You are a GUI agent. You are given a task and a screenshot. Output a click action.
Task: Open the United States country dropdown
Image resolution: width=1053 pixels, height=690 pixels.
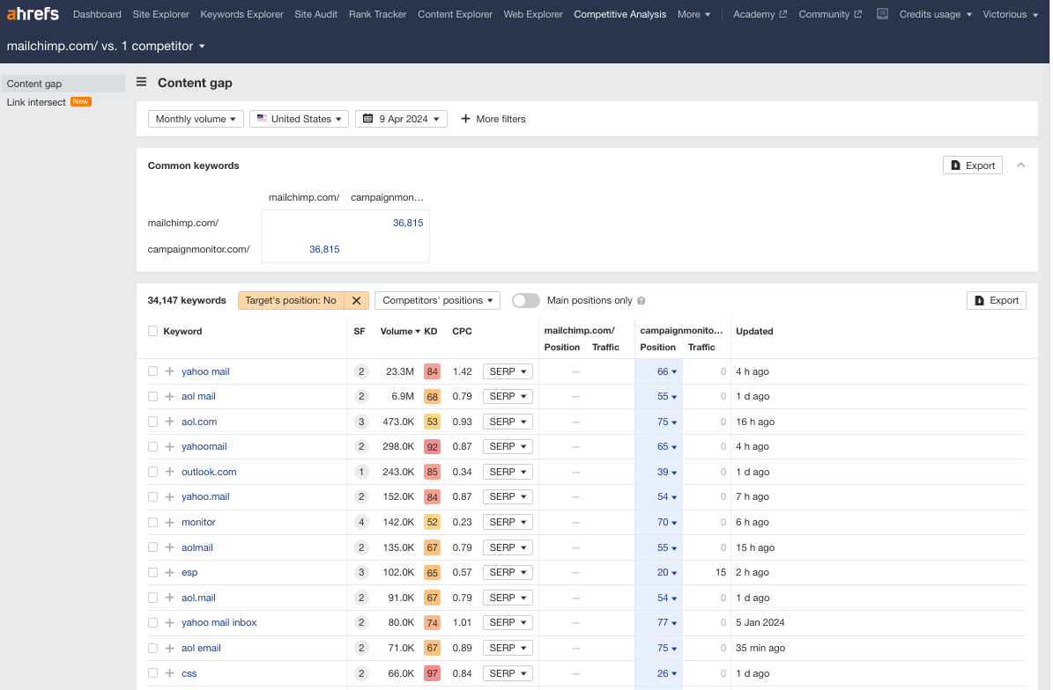pos(299,118)
